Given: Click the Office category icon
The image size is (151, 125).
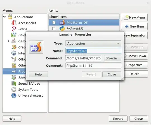Looking at the screenshot, I should pyautogui.click(x=14, y=59).
